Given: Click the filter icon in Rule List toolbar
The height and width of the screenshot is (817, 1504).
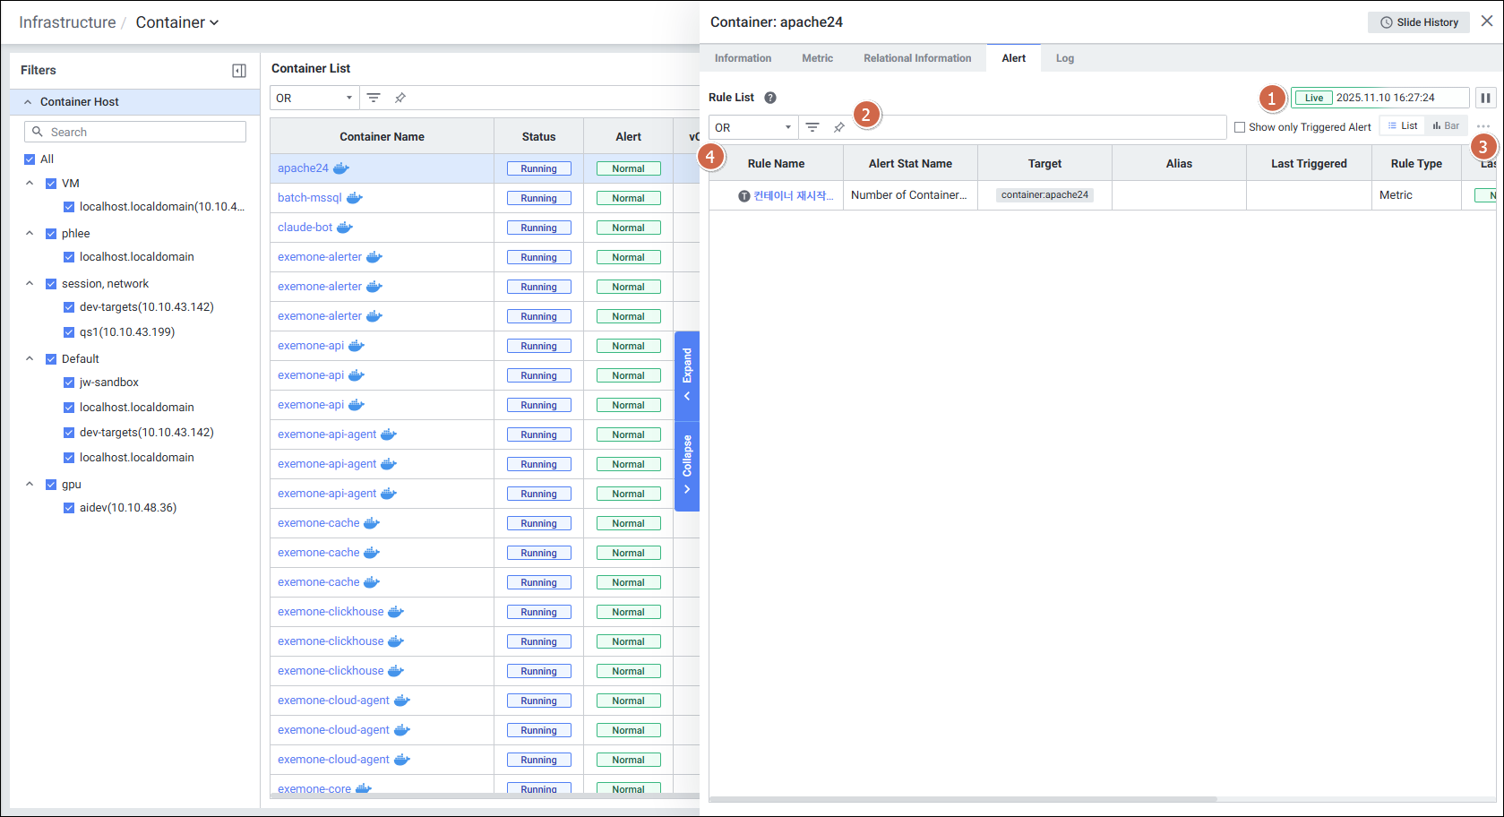Looking at the screenshot, I should point(812,127).
